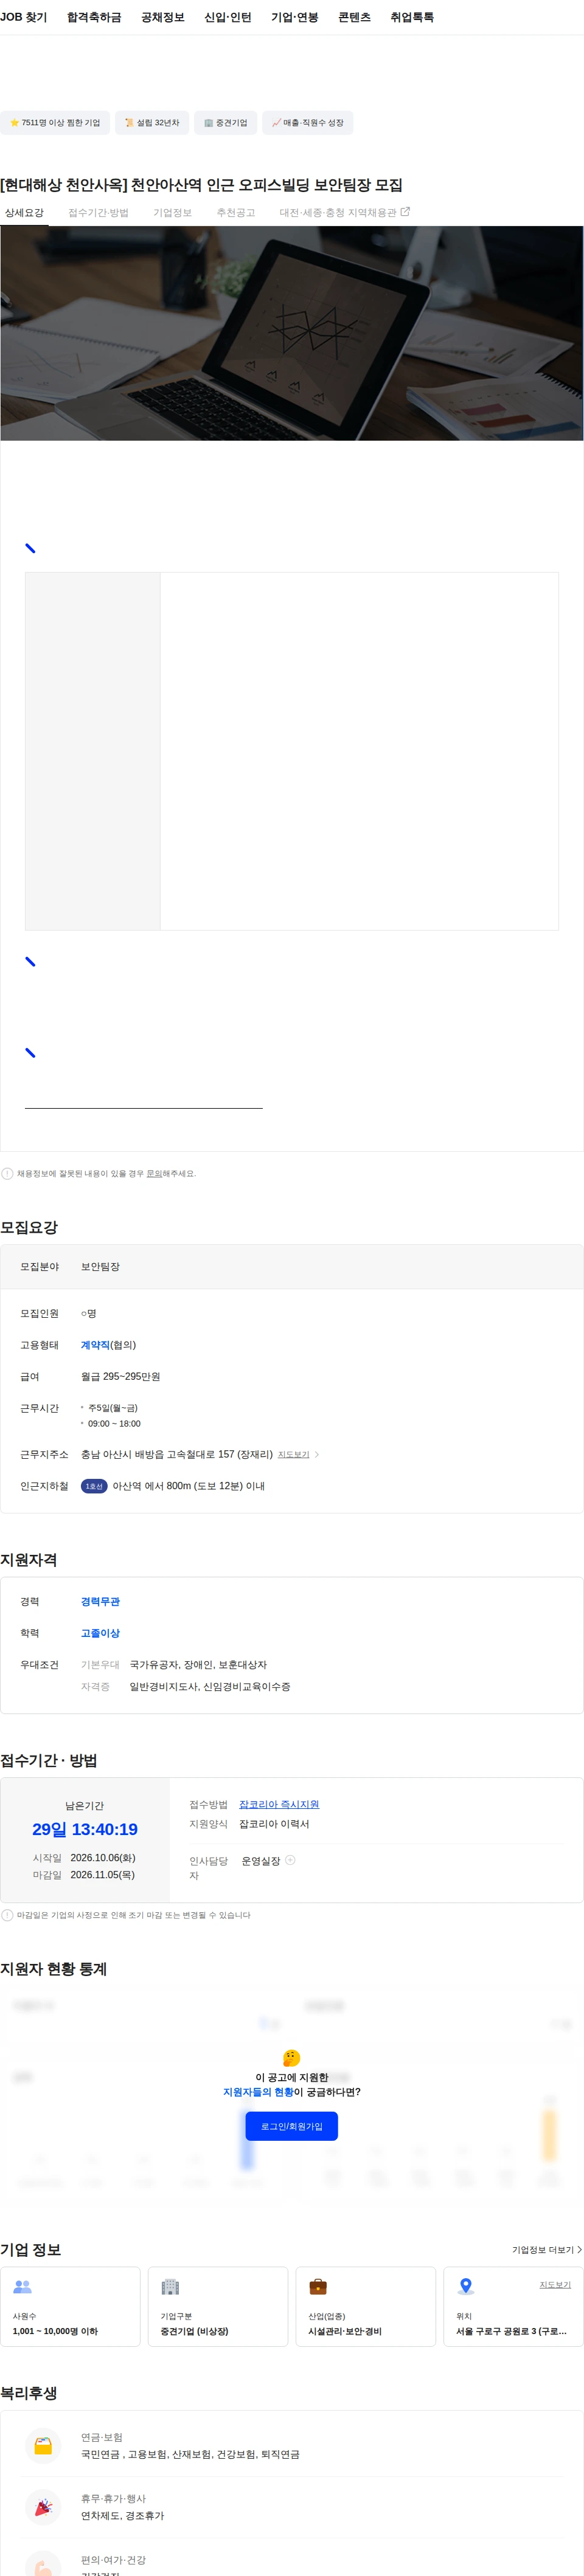The width and height of the screenshot is (584, 2576).
Task: Click the 연금·보험 benefits icon
Action: [43, 2446]
